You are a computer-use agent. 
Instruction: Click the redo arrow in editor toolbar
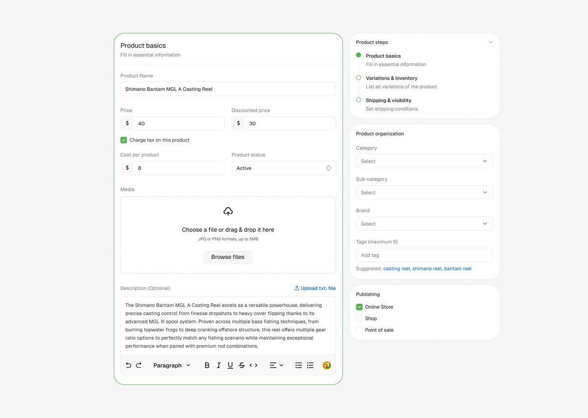(139, 365)
